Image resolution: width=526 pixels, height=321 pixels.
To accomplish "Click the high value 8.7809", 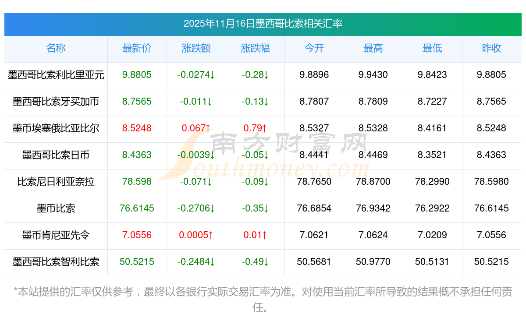I will (x=373, y=102).
